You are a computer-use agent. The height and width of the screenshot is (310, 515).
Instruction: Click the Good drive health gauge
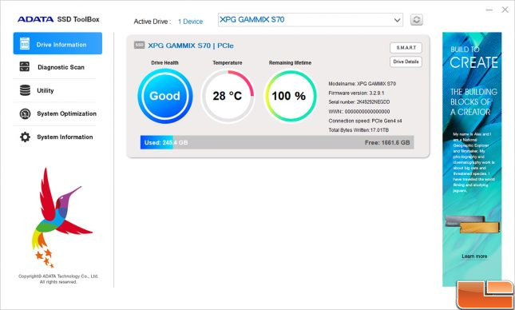point(164,96)
